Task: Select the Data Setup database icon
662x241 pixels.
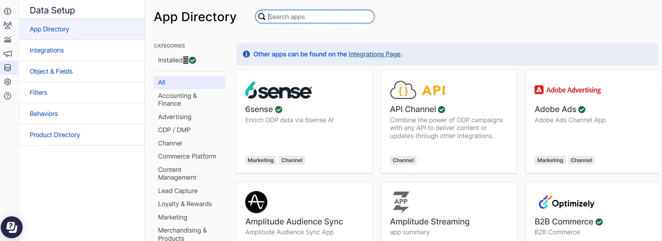Action: point(7,68)
